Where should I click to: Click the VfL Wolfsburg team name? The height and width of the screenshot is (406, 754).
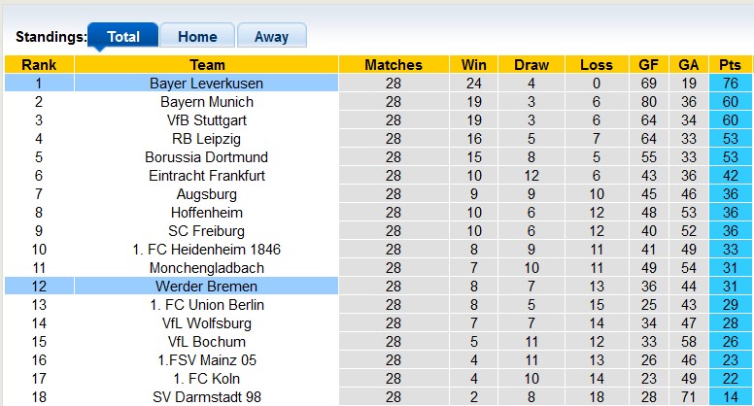pos(206,323)
